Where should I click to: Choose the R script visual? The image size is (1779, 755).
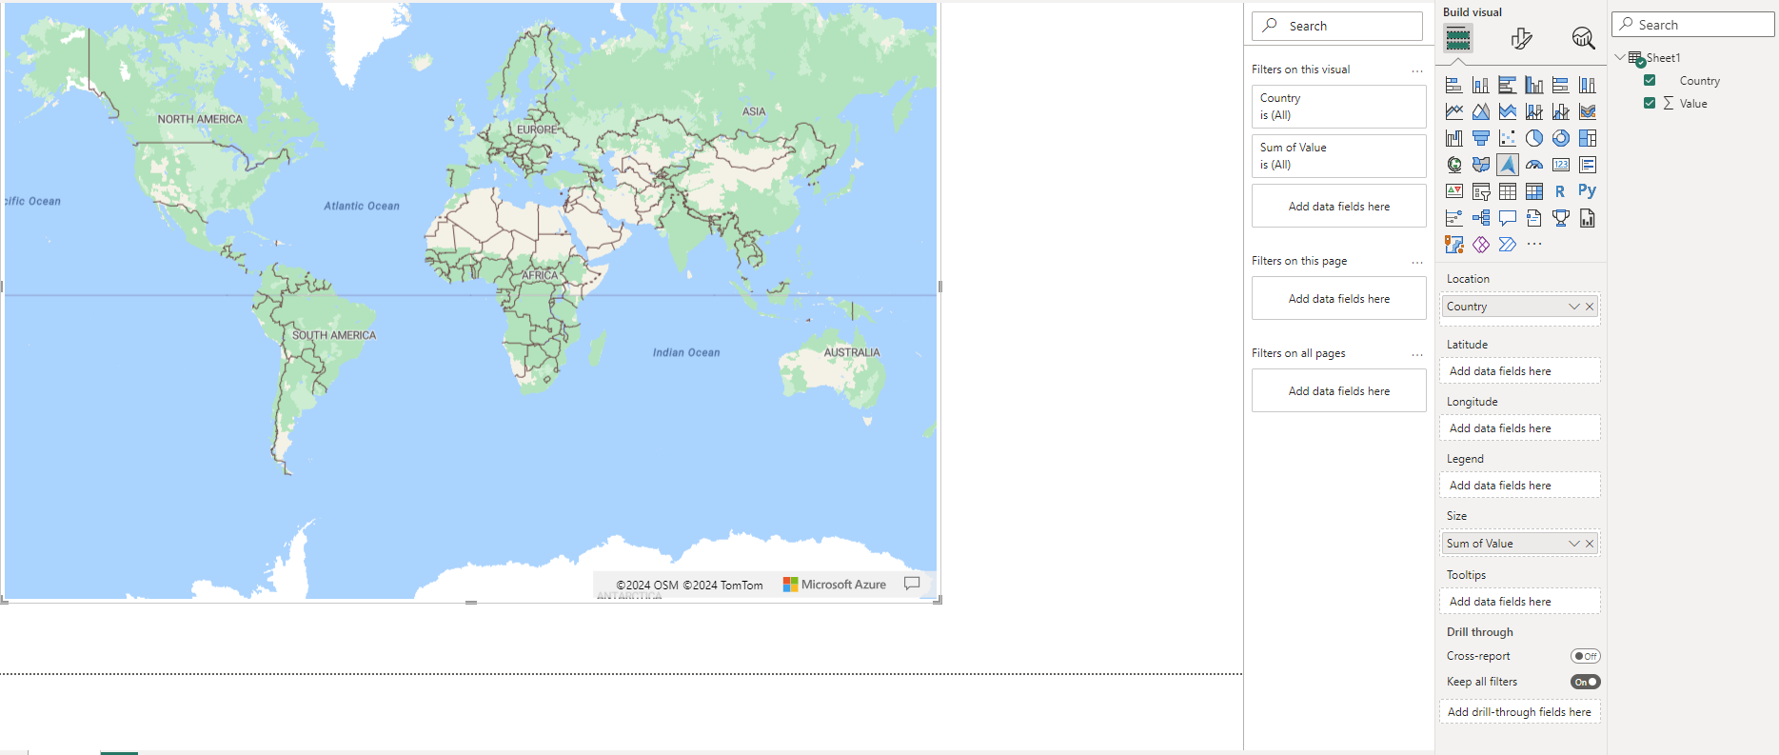(1560, 191)
